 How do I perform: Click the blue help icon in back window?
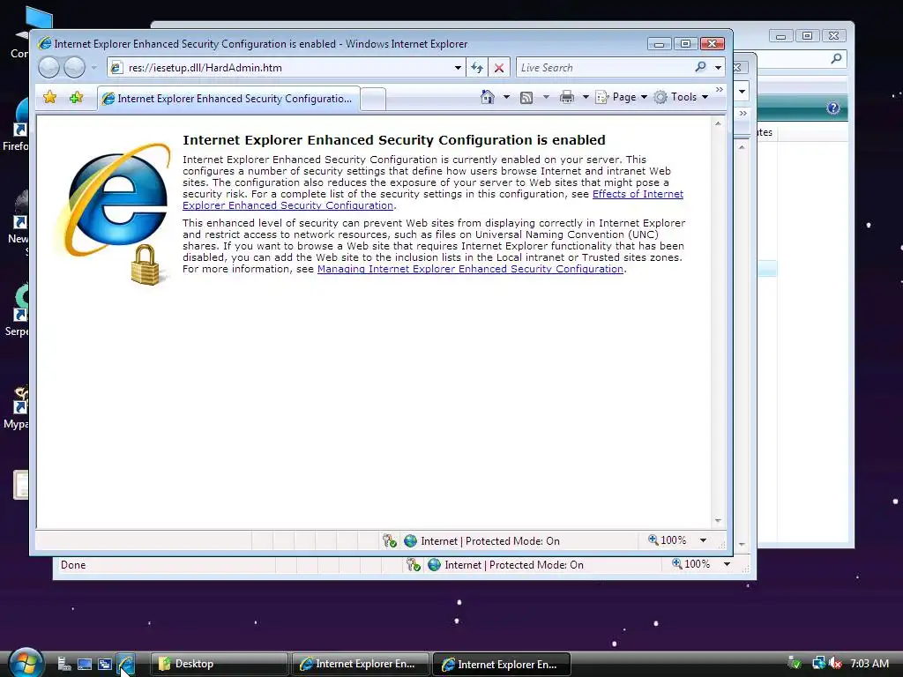coord(832,108)
